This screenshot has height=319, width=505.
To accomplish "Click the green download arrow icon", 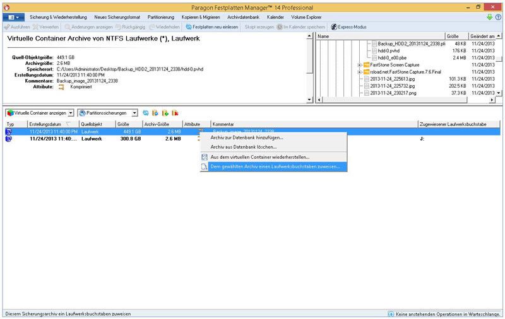I will (490, 17).
